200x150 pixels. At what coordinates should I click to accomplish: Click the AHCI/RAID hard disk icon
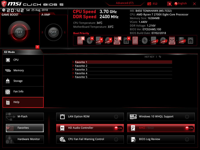(x=133, y=128)
